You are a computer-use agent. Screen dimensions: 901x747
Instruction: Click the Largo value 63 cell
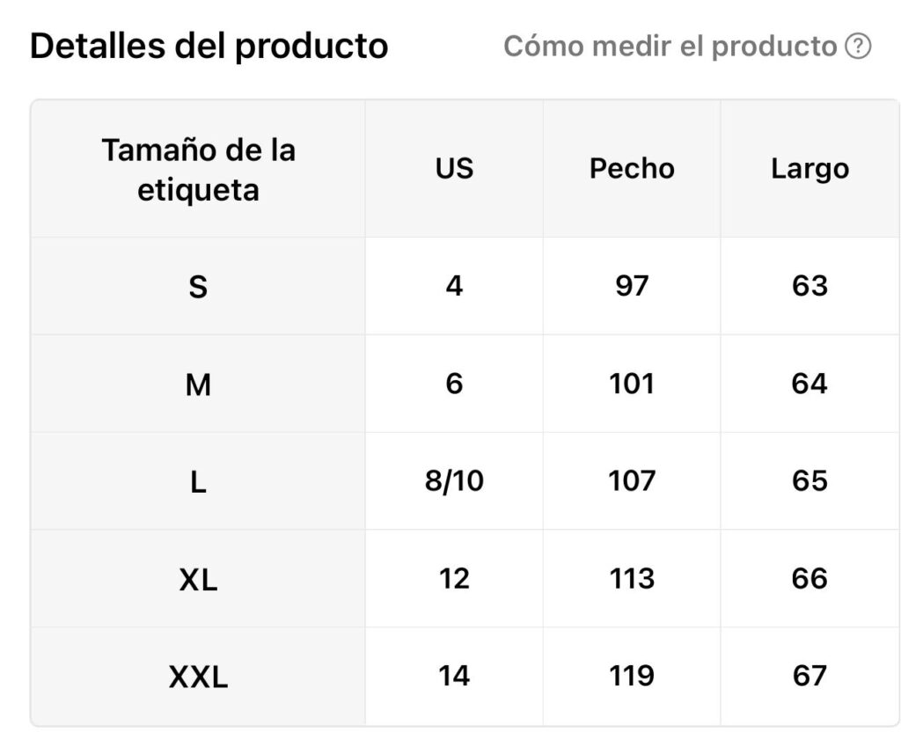[809, 286]
